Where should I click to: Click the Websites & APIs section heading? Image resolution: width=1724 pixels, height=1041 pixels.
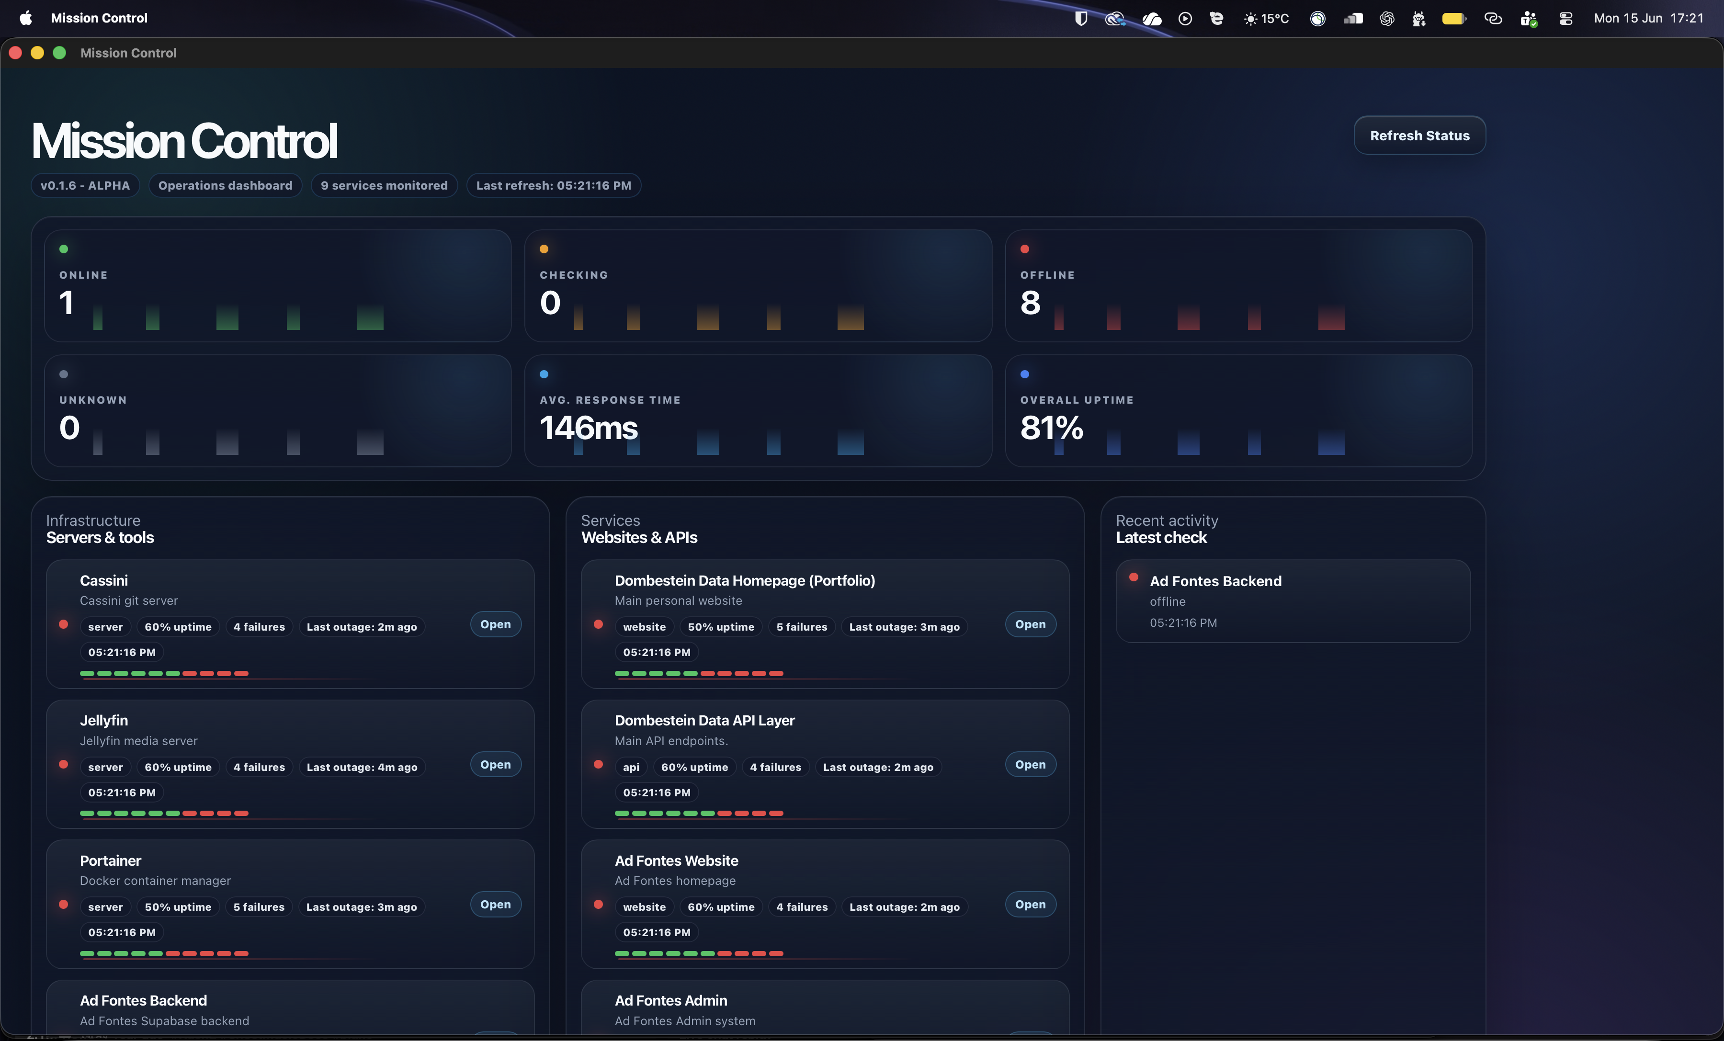point(639,537)
